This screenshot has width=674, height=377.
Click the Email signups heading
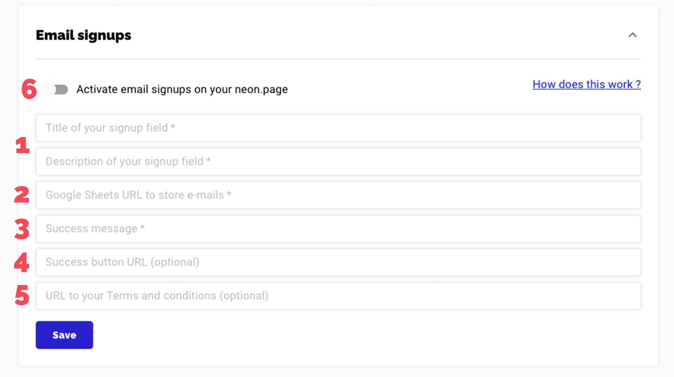tap(83, 35)
